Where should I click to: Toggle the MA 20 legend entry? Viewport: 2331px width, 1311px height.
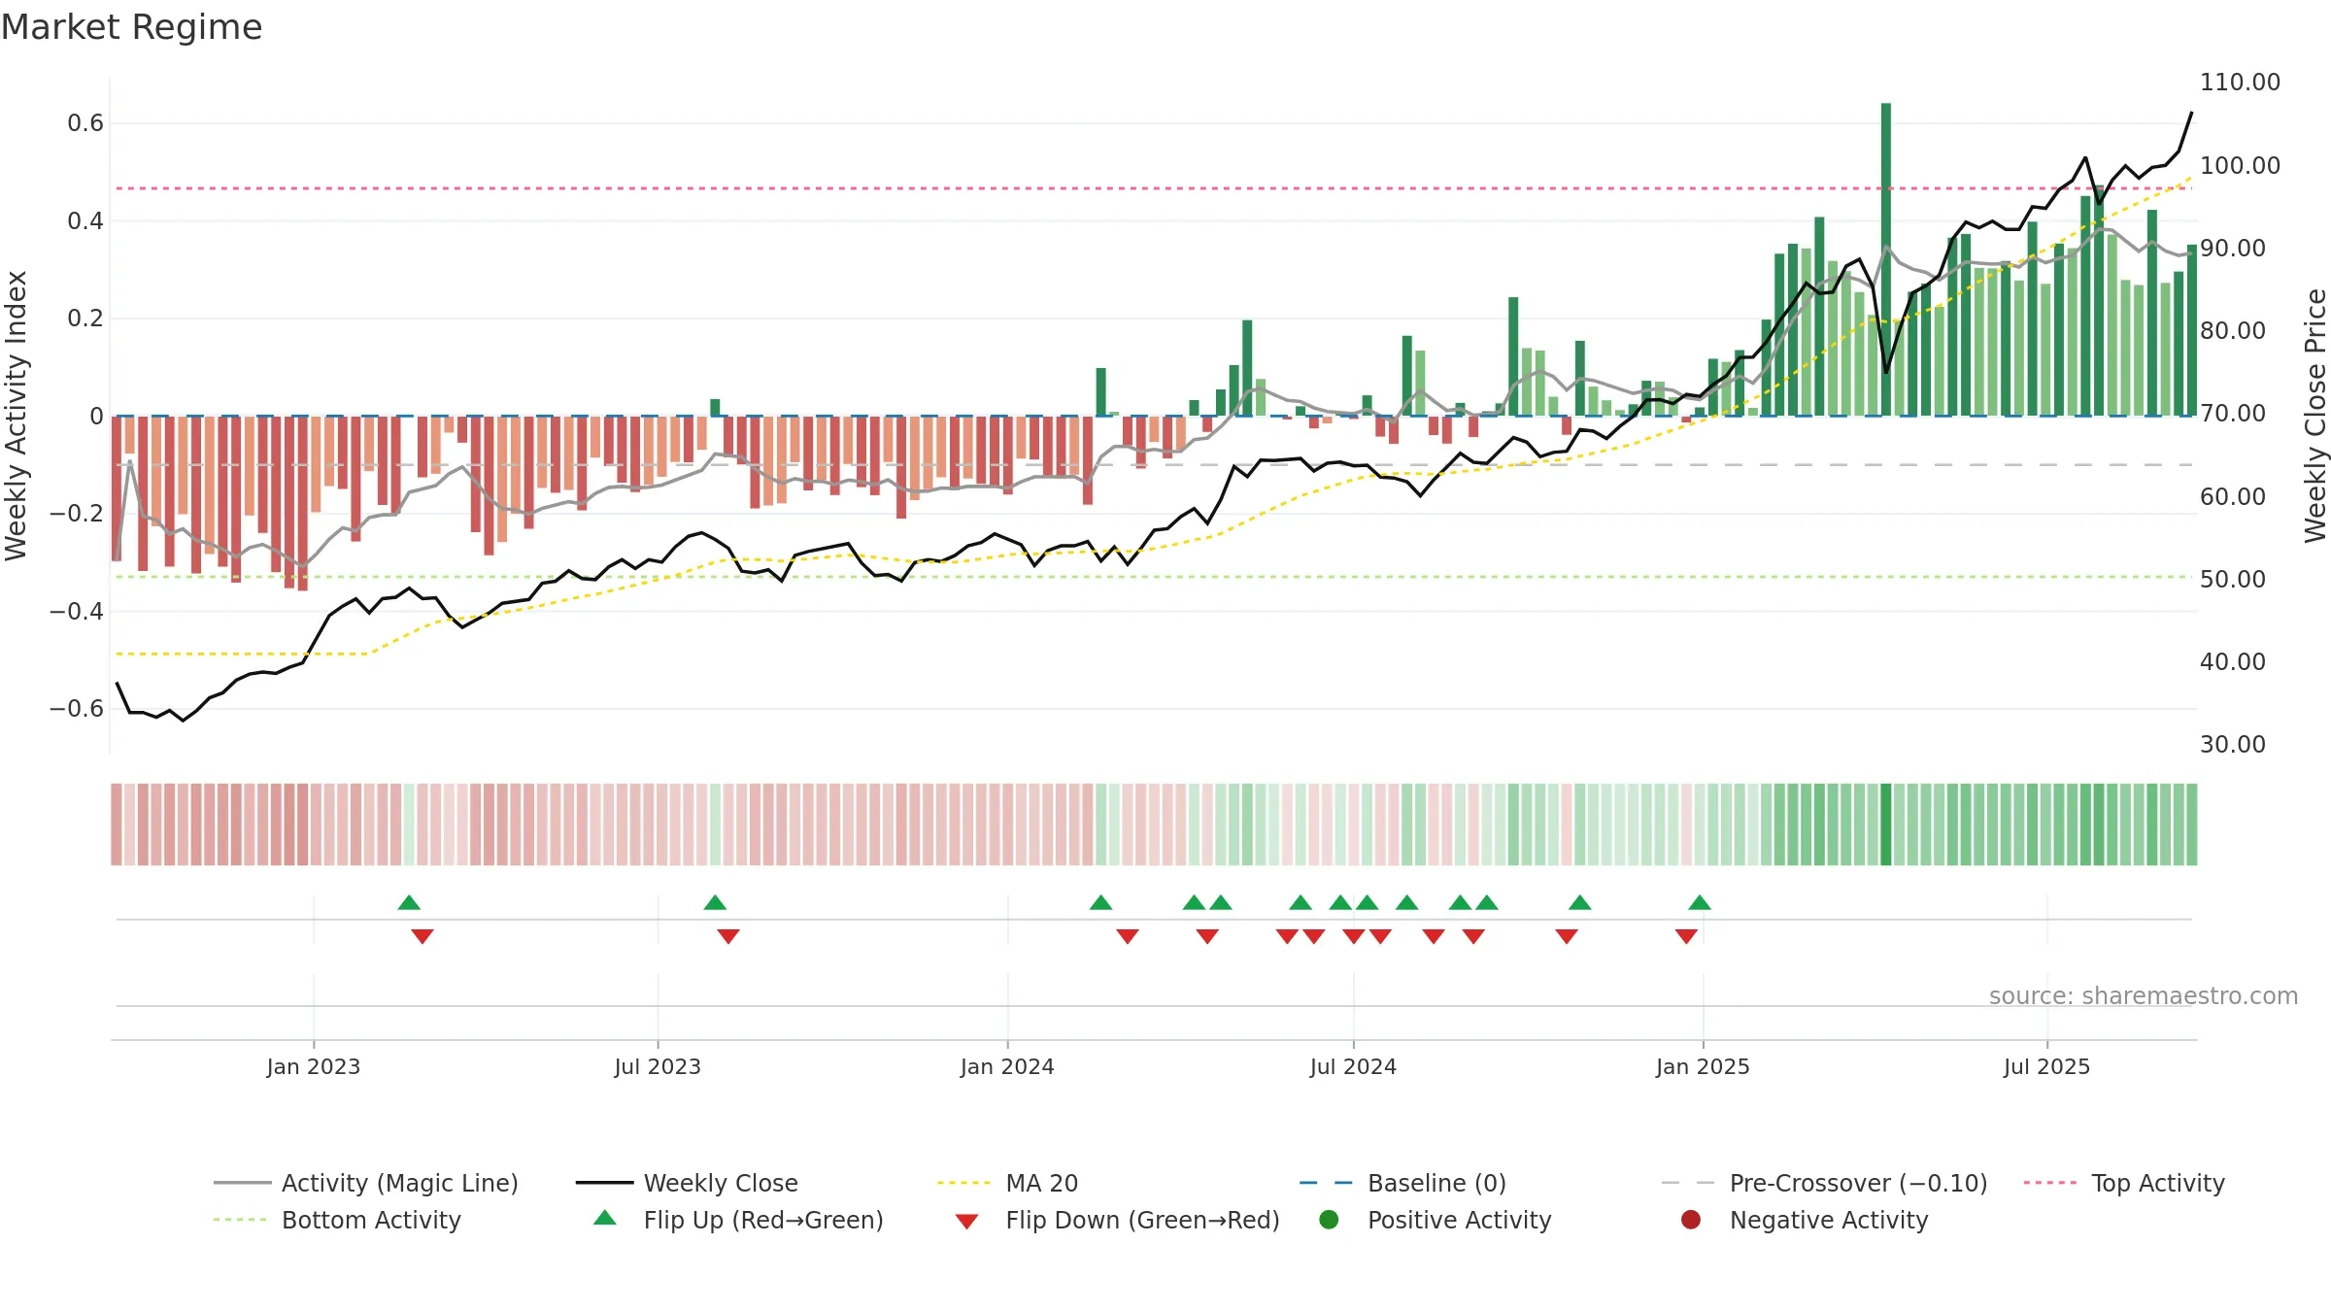point(1008,1183)
